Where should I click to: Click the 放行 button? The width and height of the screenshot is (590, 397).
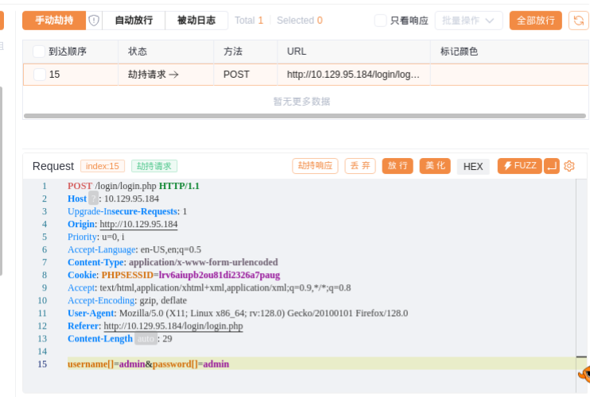click(x=398, y=166)
